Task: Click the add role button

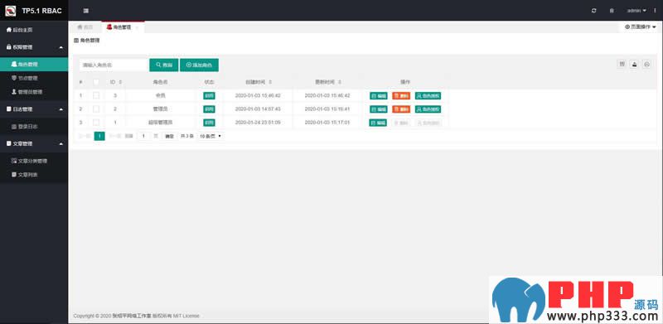Action: coord(199,65)
